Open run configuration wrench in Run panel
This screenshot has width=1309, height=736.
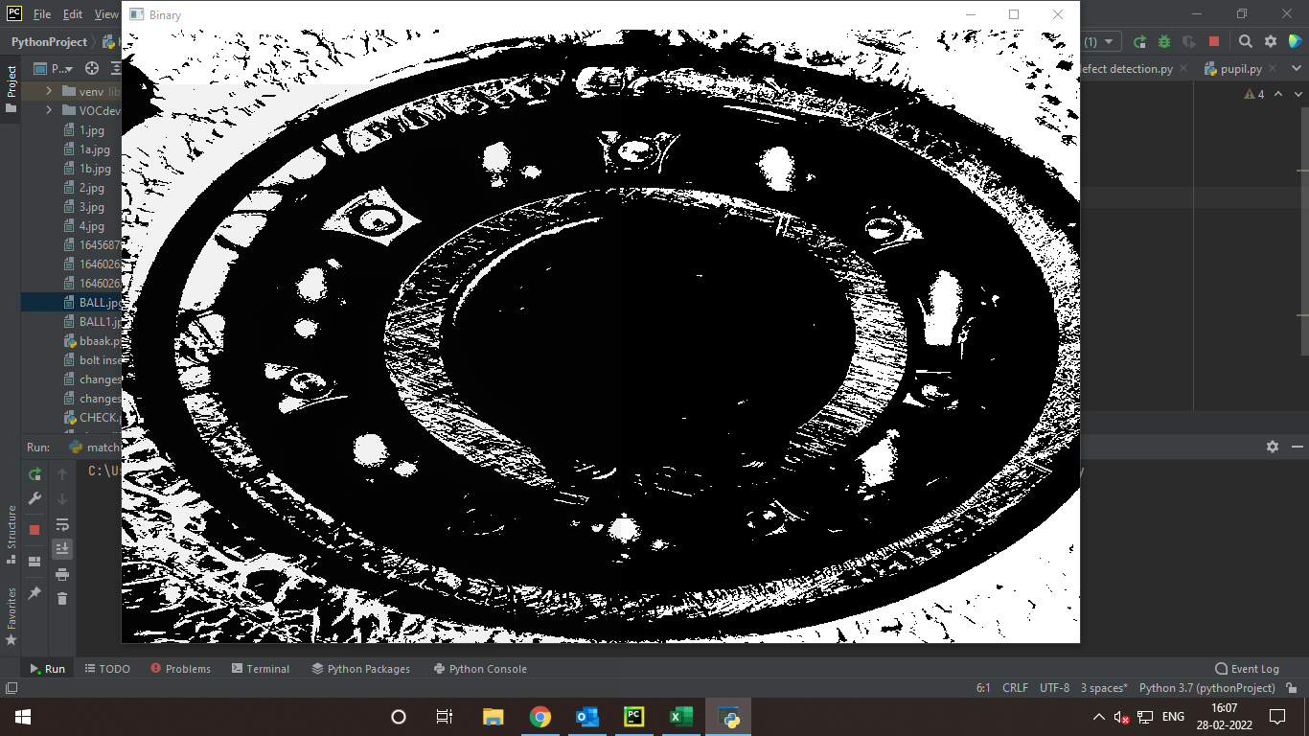click(34, 499)
